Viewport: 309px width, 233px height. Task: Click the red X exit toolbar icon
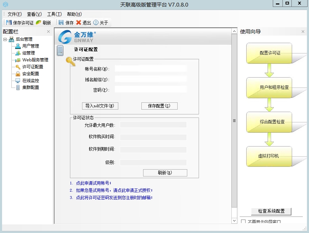[x=79, y=23]
